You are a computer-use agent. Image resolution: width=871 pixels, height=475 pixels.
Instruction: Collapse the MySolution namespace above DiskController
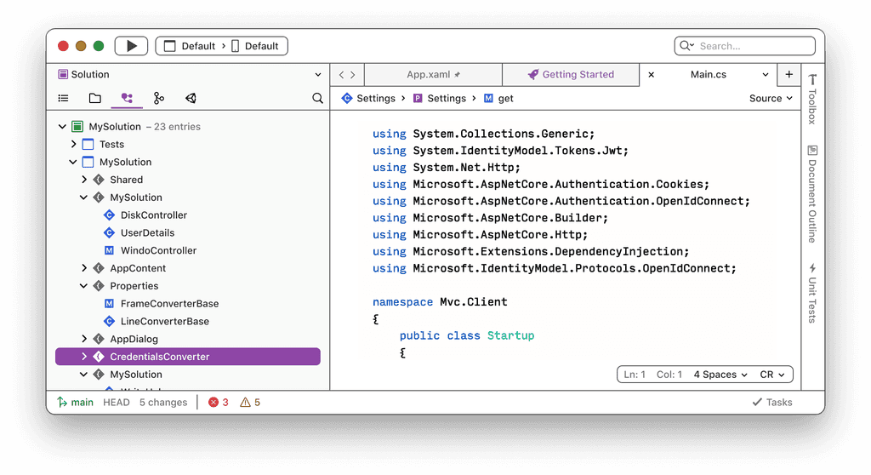(x=83, y=197)
